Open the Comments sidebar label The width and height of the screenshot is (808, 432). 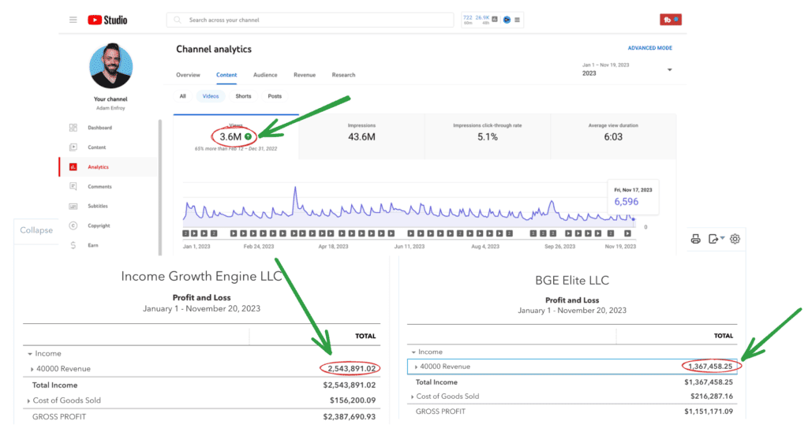tap(99, 186)
